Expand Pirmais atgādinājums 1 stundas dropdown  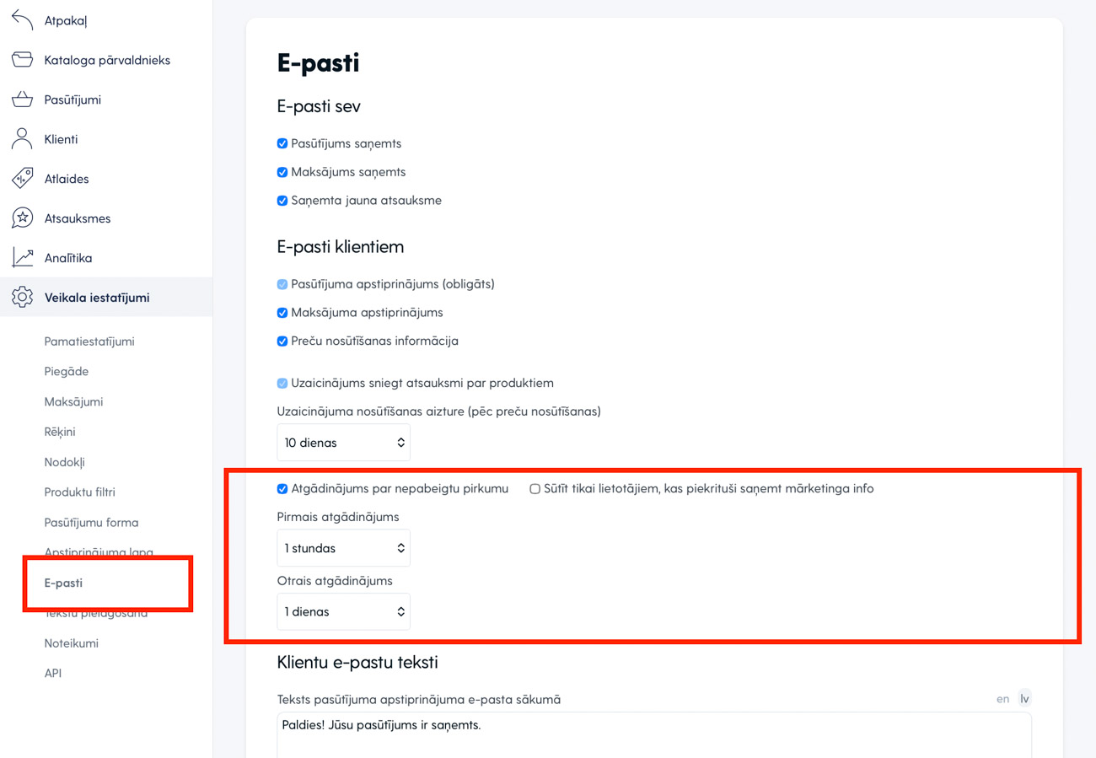343,548
